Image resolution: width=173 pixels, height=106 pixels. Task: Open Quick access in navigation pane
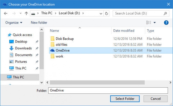coord(22,35)
